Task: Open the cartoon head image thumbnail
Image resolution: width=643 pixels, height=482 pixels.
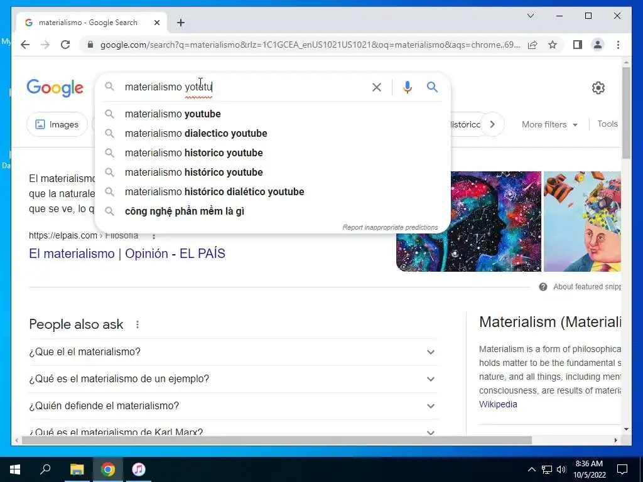Action: (x=582, y=222)
